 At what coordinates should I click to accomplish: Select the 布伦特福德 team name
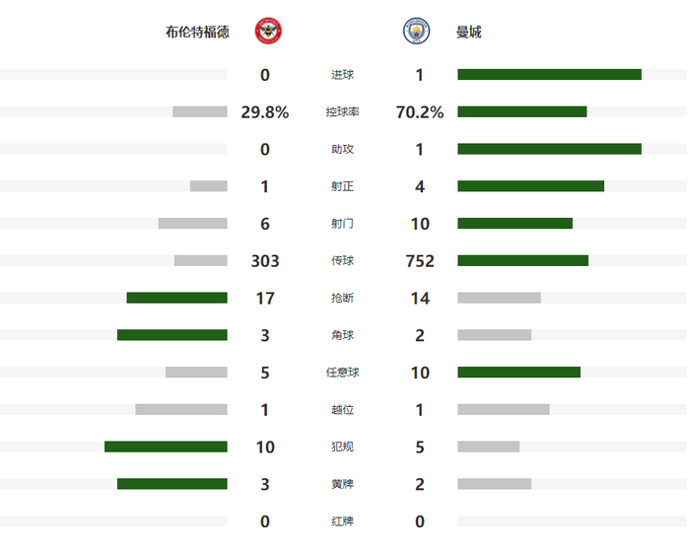tap(197, 32)
